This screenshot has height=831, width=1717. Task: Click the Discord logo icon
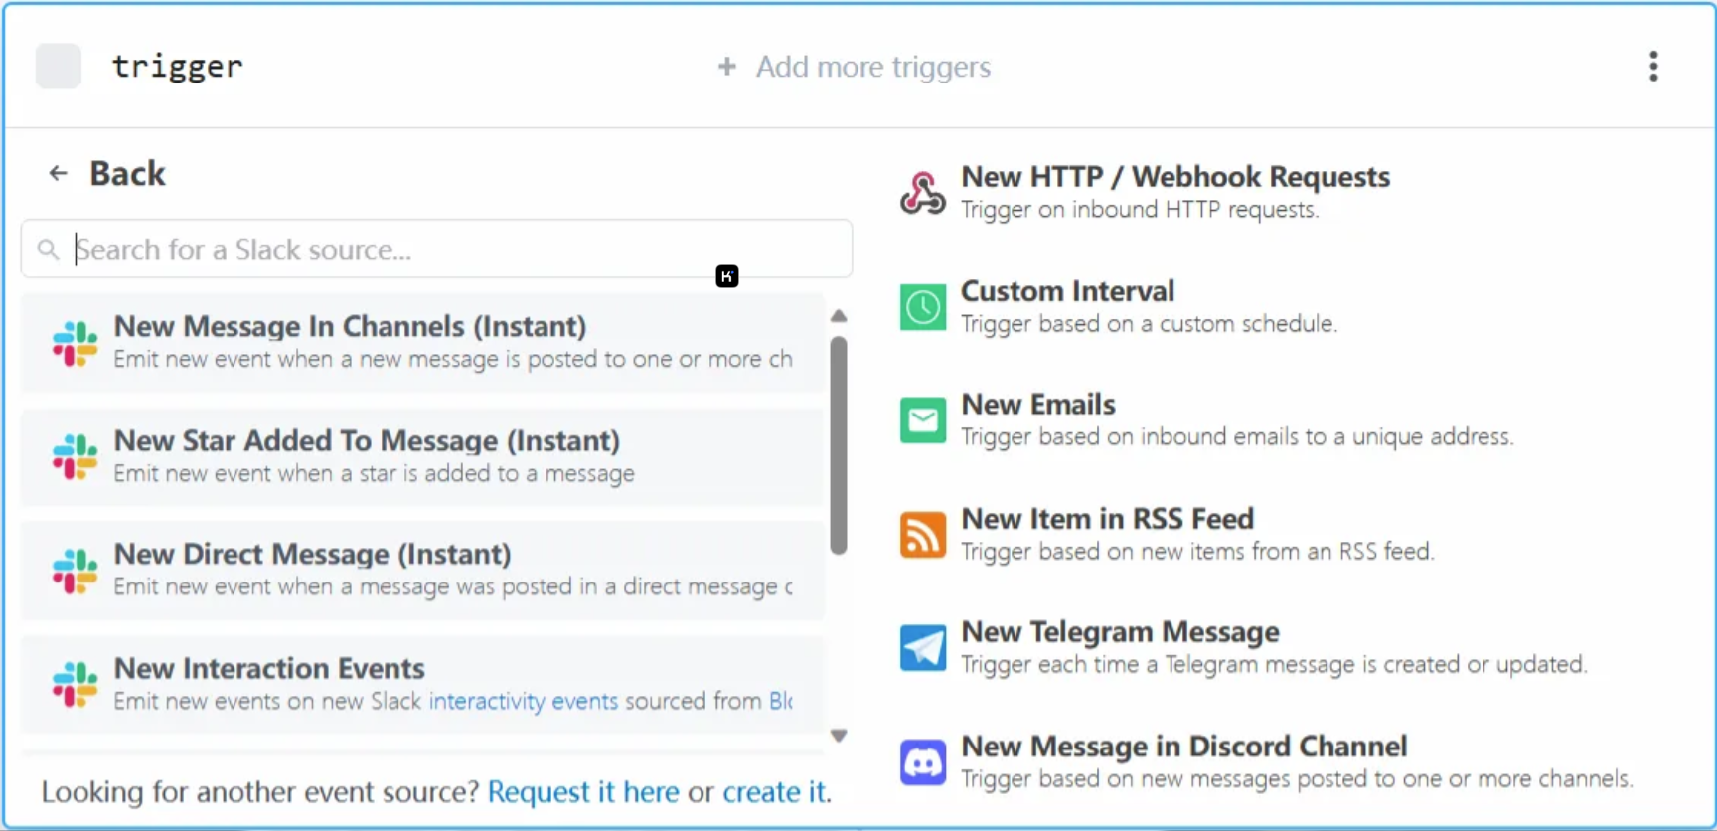[923, 762]
